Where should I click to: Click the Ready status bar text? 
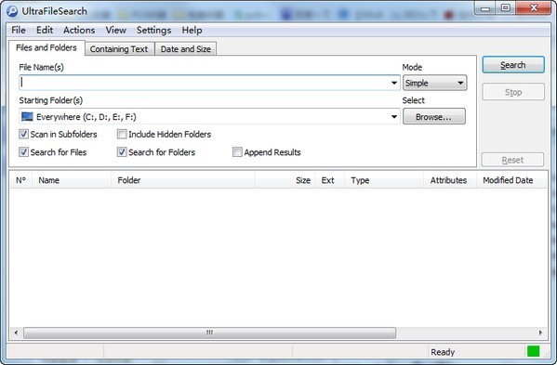(443, 352)
